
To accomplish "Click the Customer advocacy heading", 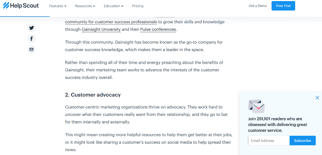I will [x=93, y=95].
